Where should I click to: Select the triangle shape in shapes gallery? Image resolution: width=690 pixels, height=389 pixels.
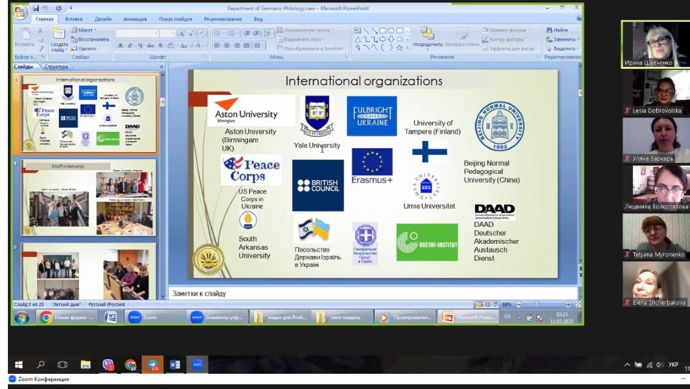tap(358, 40)
